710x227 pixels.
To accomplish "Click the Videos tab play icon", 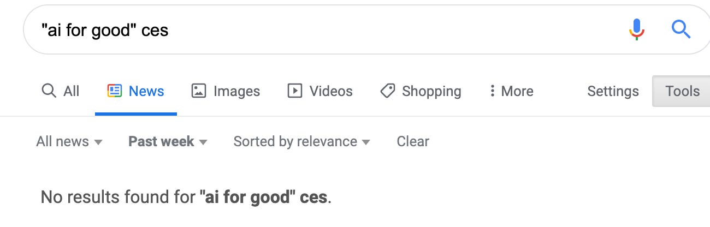I will pos(295,91).
